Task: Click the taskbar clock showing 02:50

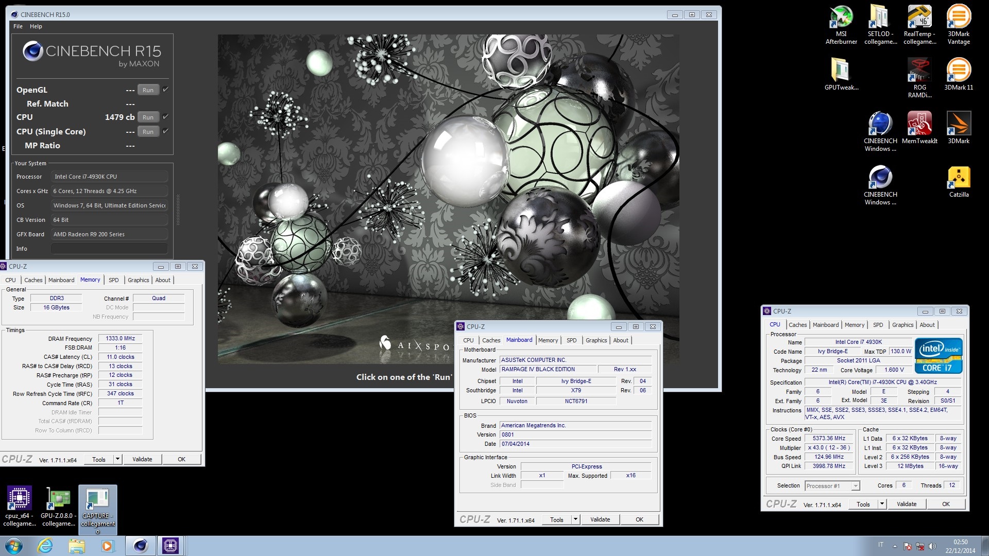Action: pos(960,546)
